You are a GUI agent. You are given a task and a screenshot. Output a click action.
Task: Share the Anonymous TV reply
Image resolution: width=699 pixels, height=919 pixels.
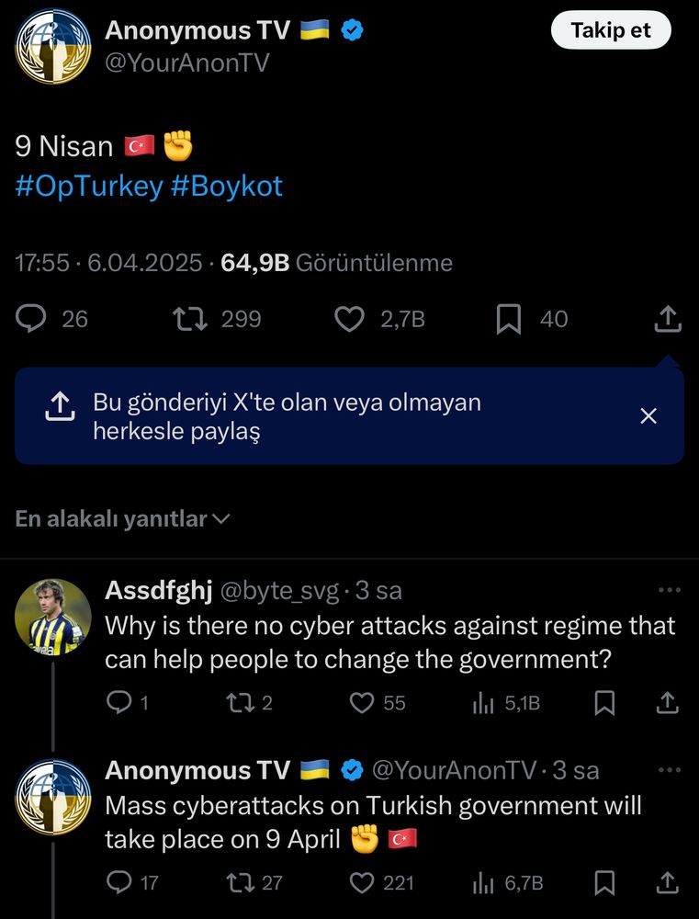click(669, 883)
